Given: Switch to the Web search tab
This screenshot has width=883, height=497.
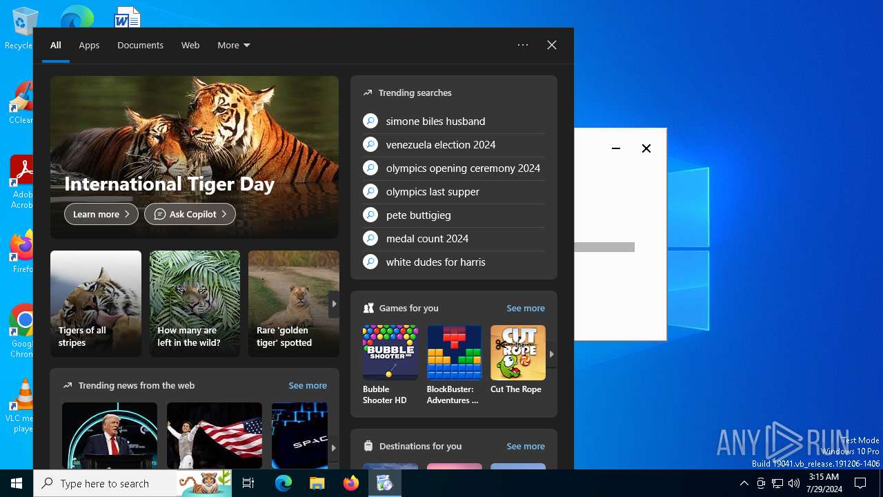Looking at the screenshot, I should click(x=190, y=45).
